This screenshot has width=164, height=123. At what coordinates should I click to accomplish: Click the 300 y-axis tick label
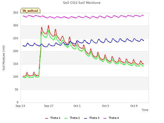click(x=16, y=26)
